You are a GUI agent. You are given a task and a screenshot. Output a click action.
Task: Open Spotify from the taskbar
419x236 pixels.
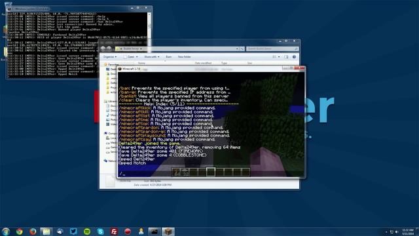click(87, 231)
